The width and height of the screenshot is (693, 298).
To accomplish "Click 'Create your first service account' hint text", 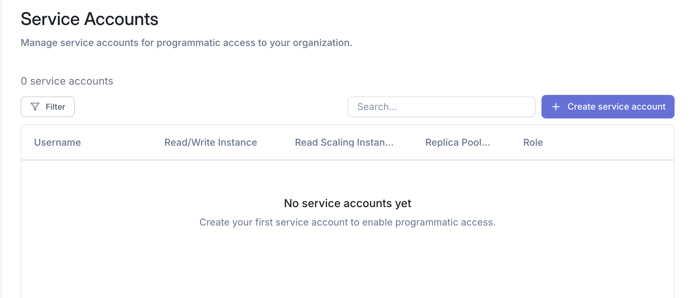I will 347,222.
